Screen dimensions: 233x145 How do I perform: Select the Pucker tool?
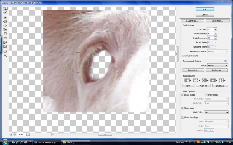[5, 22]
